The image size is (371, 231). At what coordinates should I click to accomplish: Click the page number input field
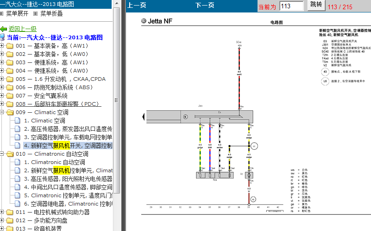291,6
